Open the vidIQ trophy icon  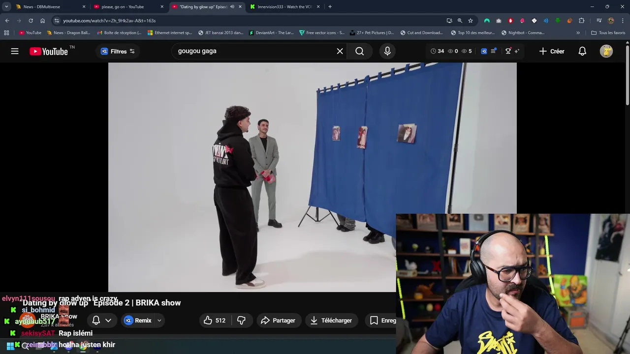coord(508,51)
